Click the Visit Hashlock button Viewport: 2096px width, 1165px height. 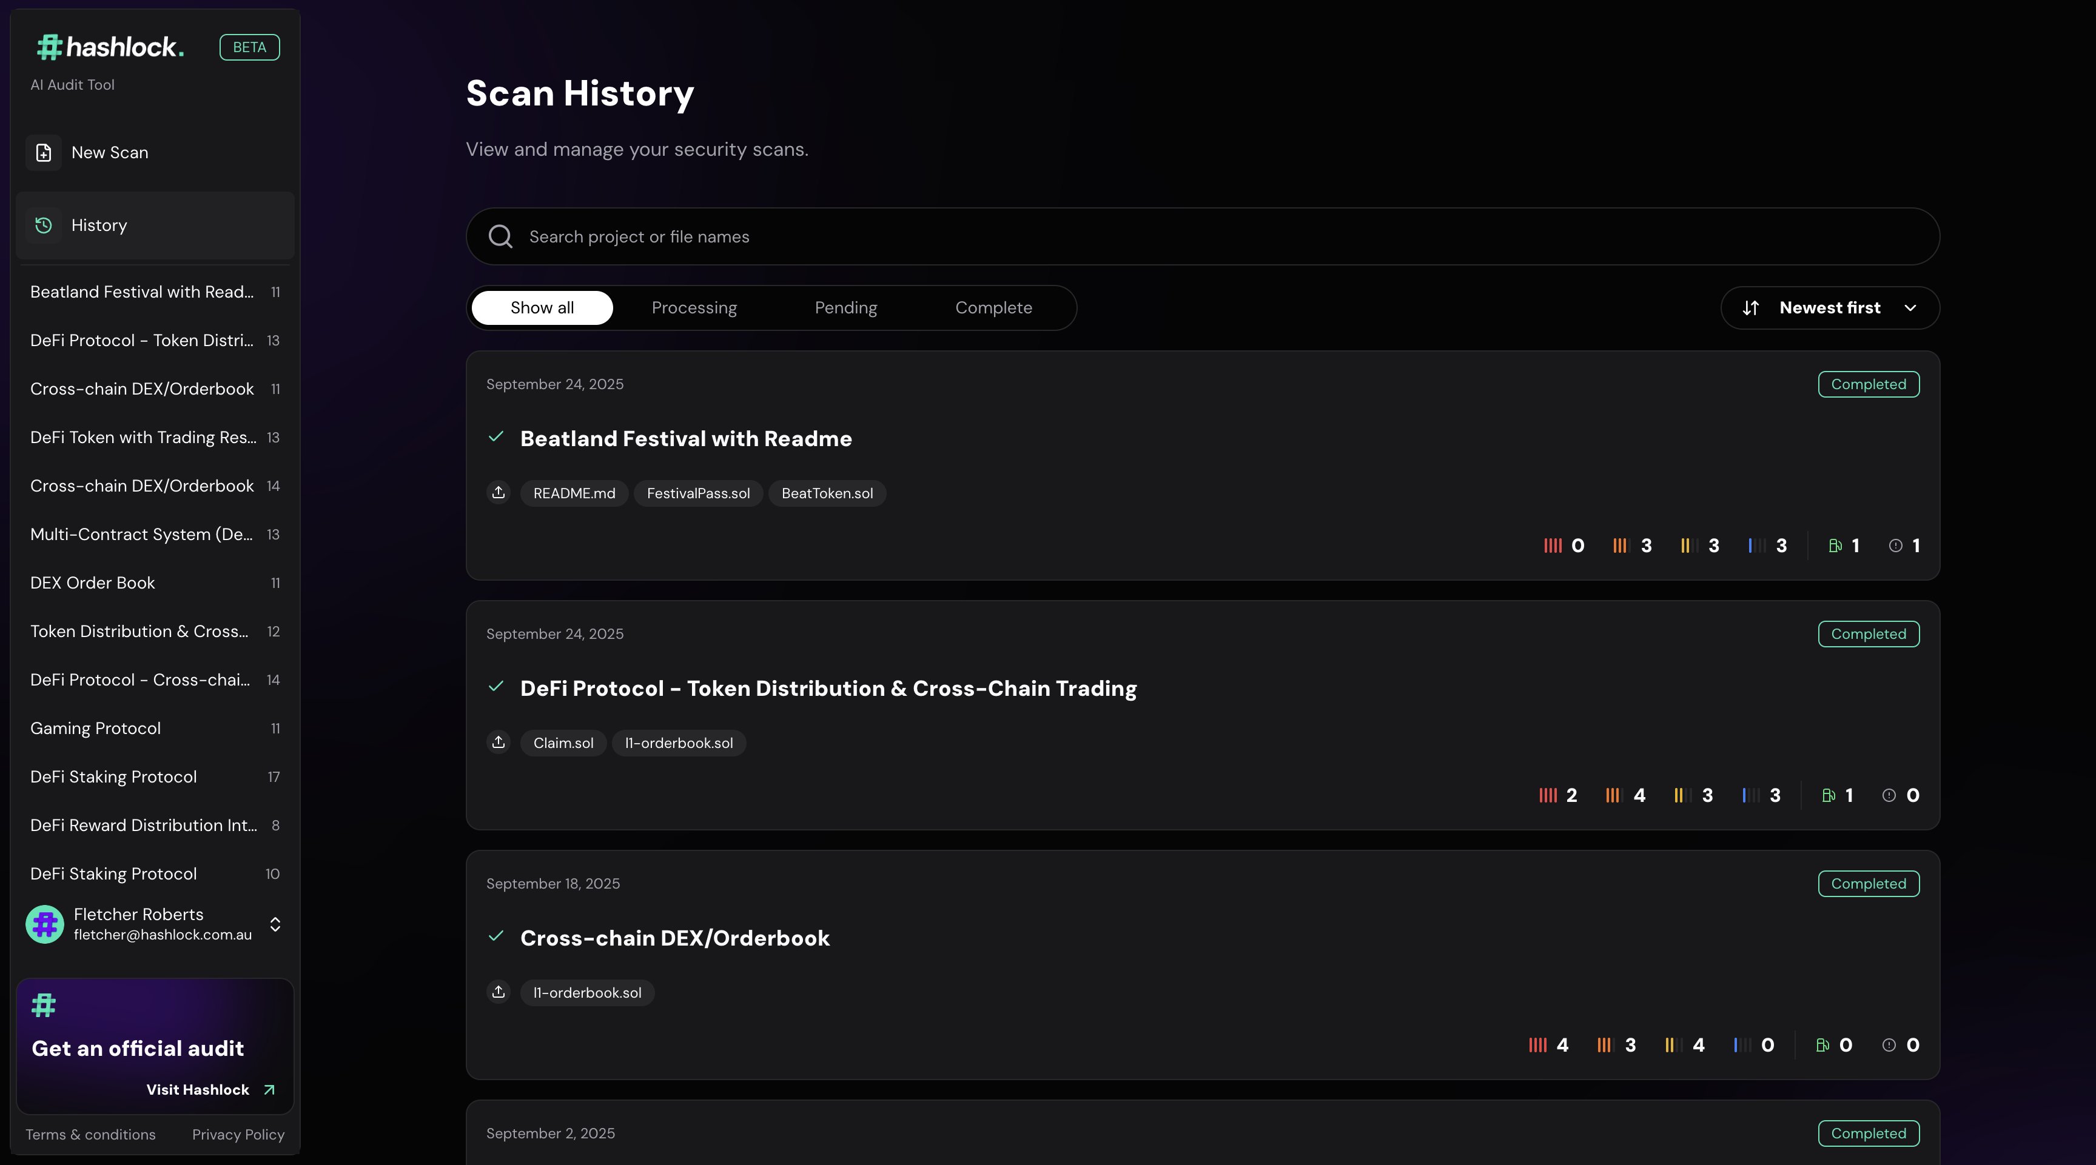(198, 1089)
